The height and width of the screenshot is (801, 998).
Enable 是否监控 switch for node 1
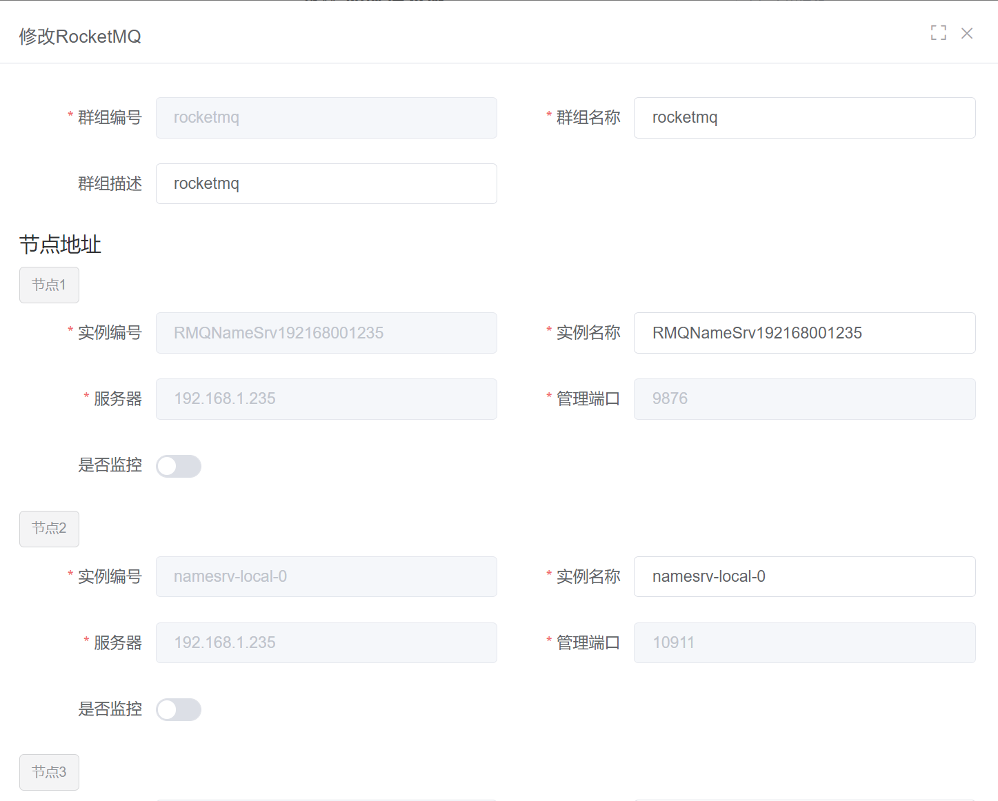pos(179,466)
